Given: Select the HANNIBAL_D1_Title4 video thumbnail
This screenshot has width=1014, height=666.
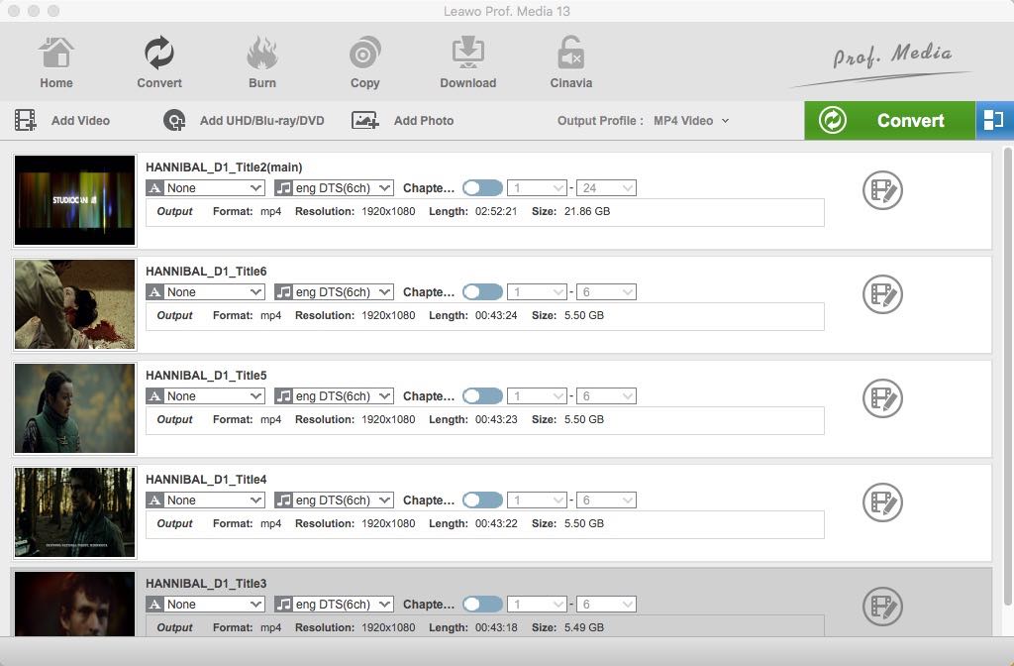Looking at the screenshot, I should (x=75, y=512).
